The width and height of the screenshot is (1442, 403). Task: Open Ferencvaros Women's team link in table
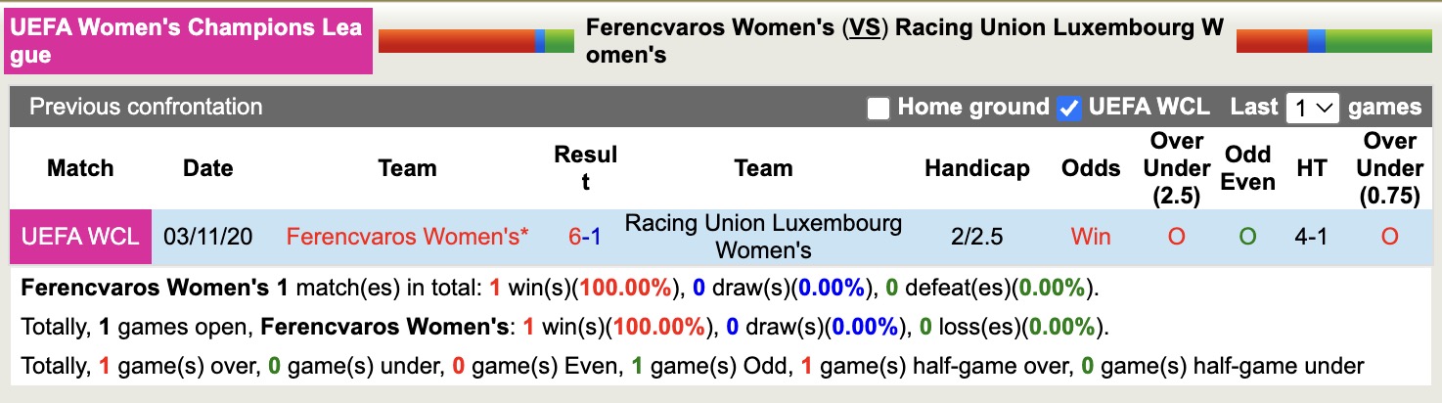point(407,237)
